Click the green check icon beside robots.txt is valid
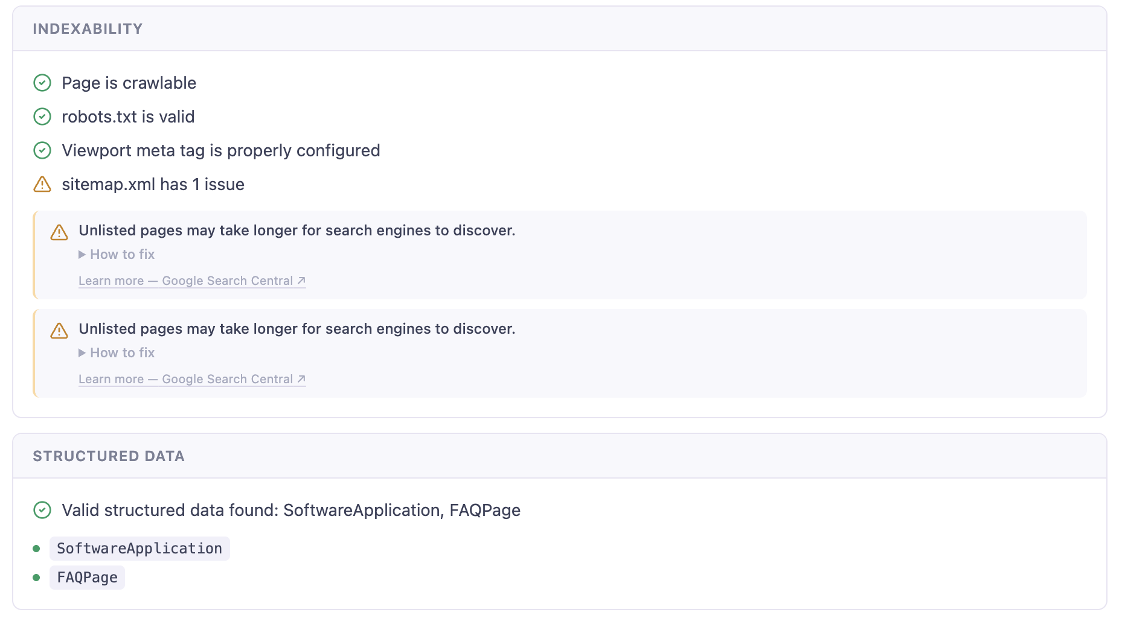 click(42, 116)
